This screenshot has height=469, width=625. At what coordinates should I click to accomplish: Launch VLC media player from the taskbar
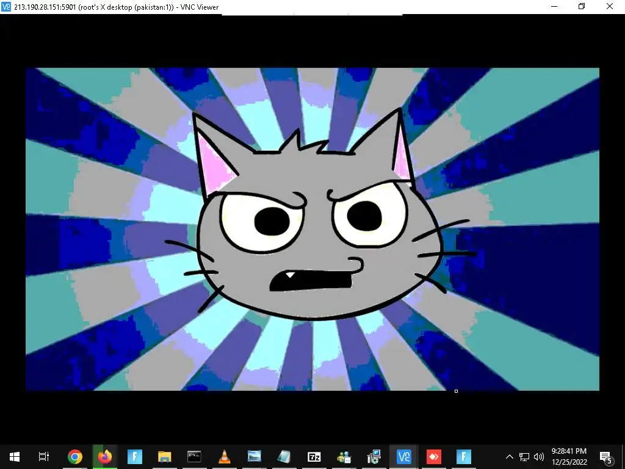225,457
